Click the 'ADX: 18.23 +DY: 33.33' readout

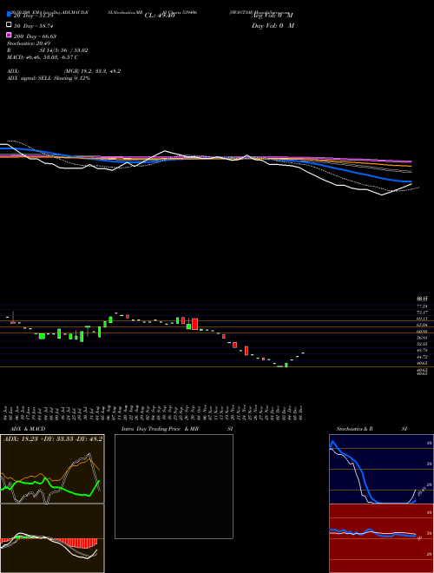[x=39, y=438]
